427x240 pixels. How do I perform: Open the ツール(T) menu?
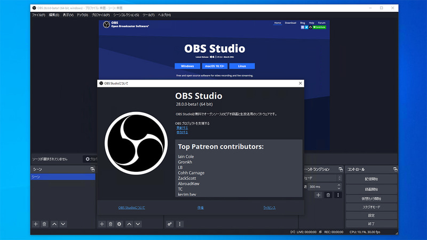(148, 15)
